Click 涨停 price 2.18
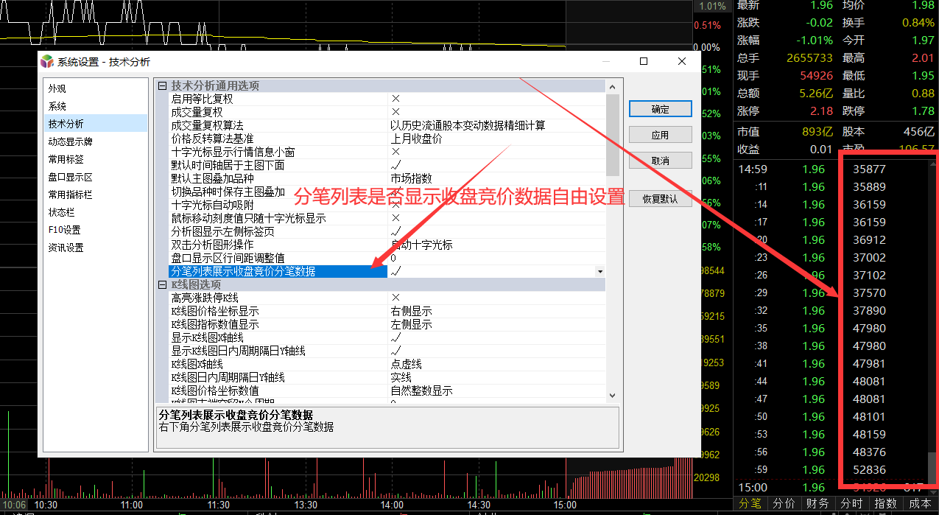939x515 pixels. pos(821,111)
